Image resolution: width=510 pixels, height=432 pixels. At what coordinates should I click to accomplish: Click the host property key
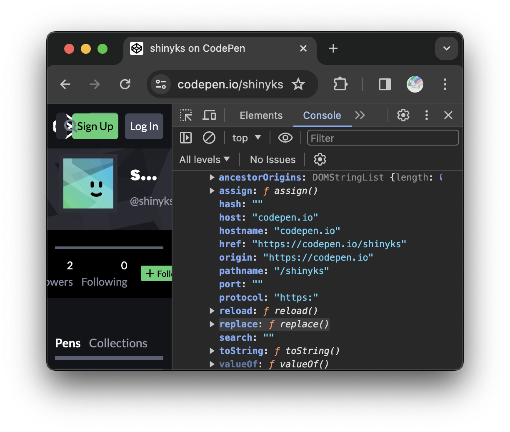coord(230,218)
